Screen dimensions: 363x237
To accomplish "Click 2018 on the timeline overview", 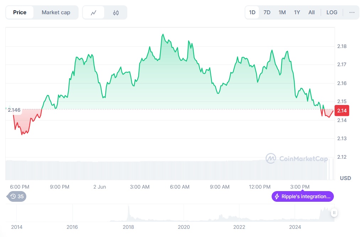I will tap(128, 227).
